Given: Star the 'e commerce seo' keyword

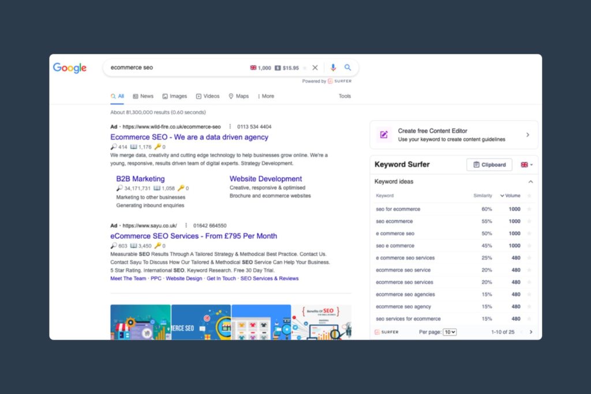Looking at the screenshot, I should (529, 234).
